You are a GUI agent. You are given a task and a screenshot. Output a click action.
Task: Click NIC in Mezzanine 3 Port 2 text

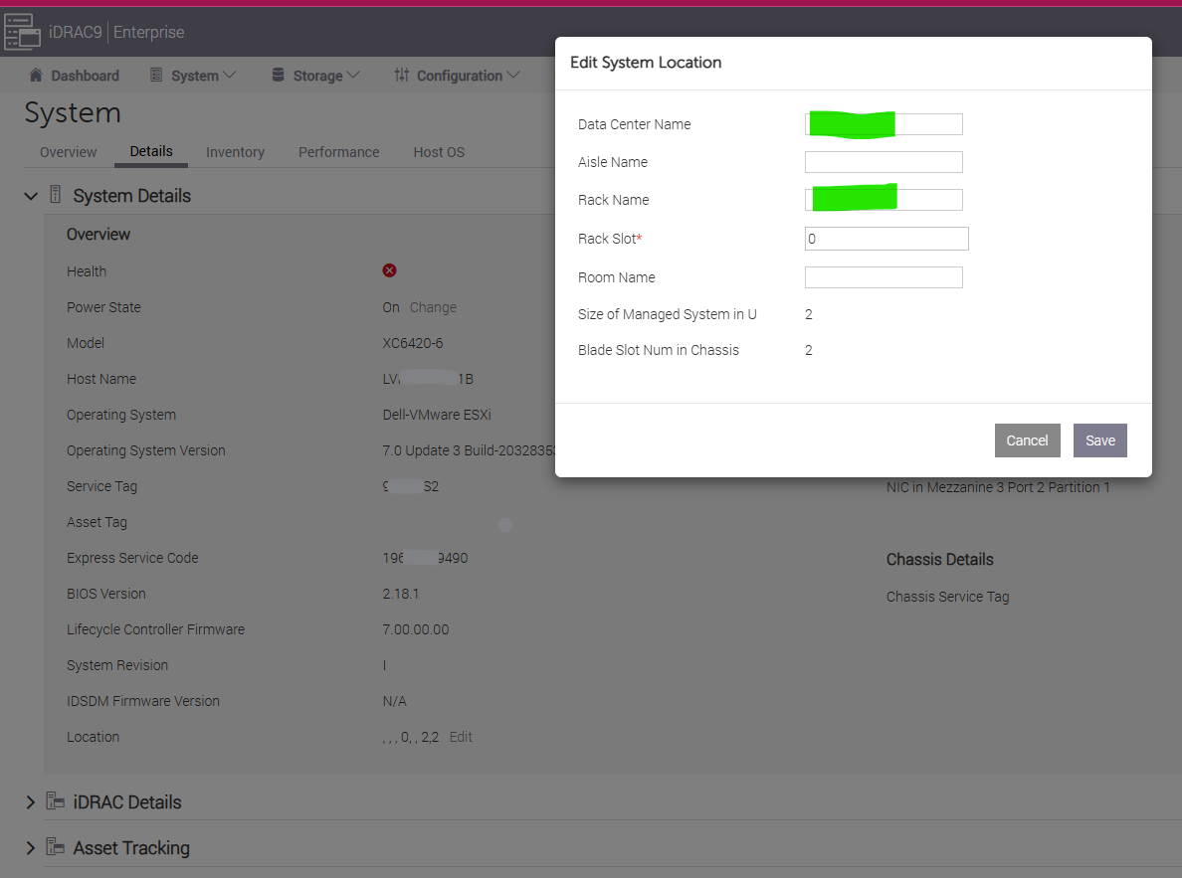(997, 487)
